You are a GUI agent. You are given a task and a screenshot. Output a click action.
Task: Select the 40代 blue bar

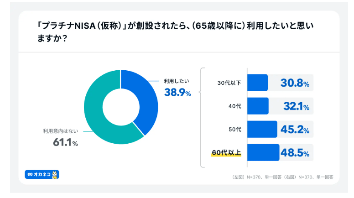[258, 106]
